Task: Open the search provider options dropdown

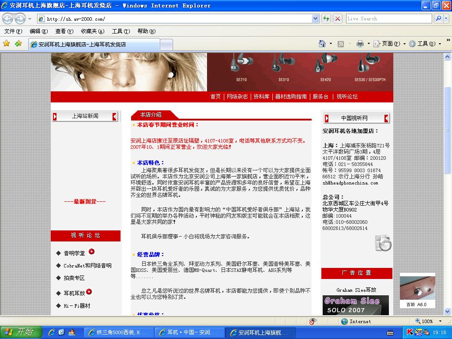Action: 446,19
